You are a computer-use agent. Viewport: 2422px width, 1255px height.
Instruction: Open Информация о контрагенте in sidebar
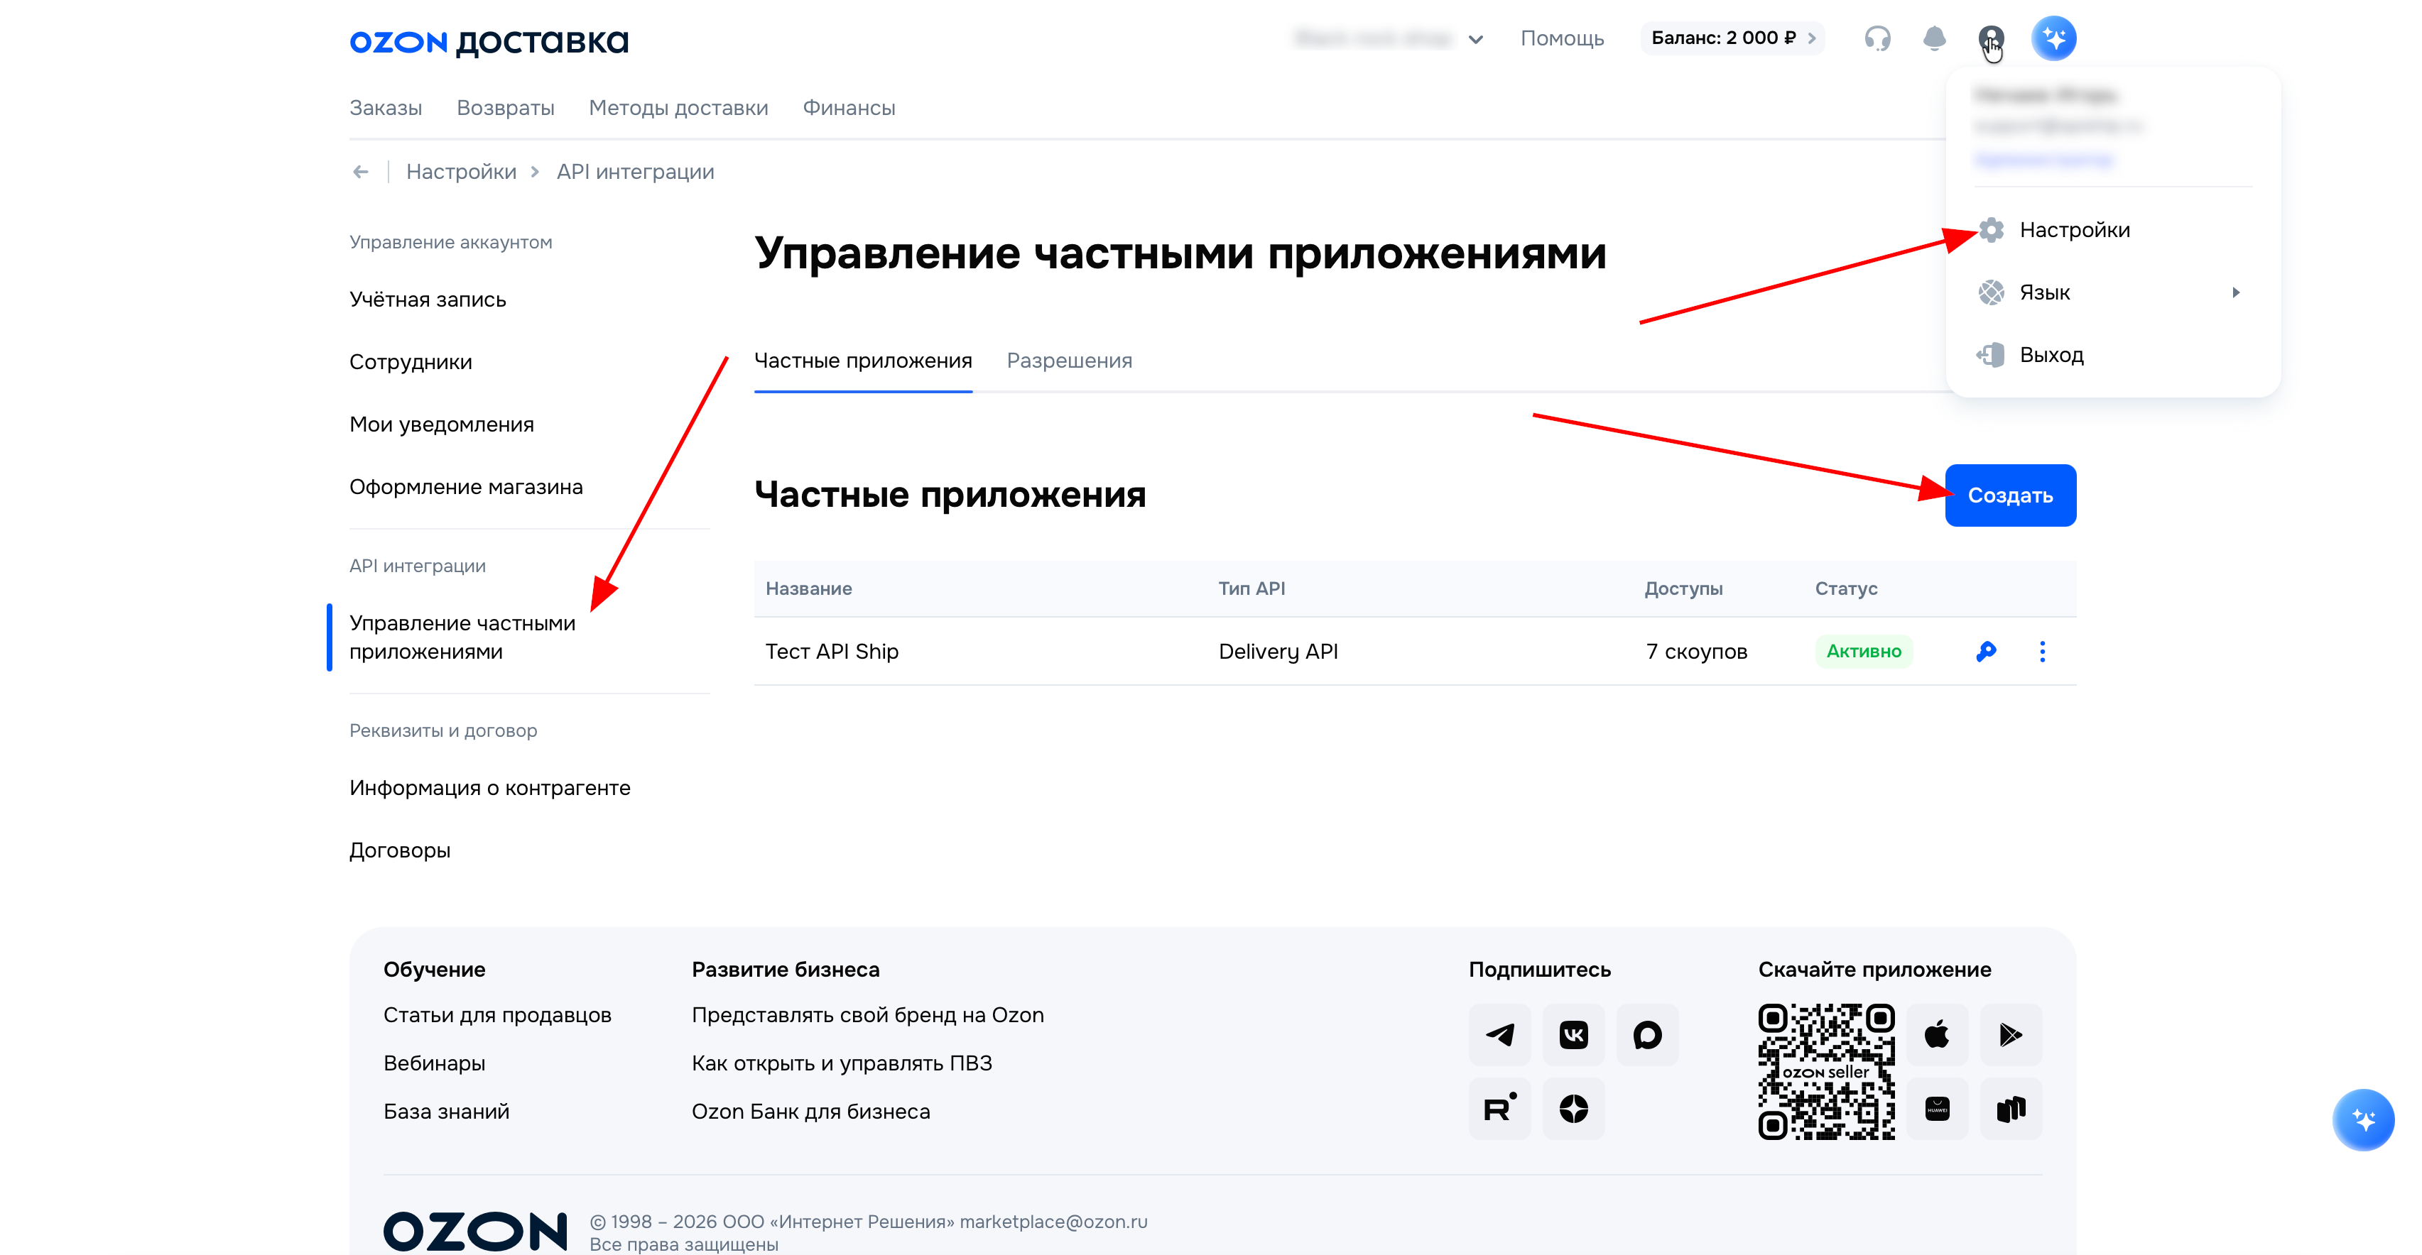(x=490, y=788)
